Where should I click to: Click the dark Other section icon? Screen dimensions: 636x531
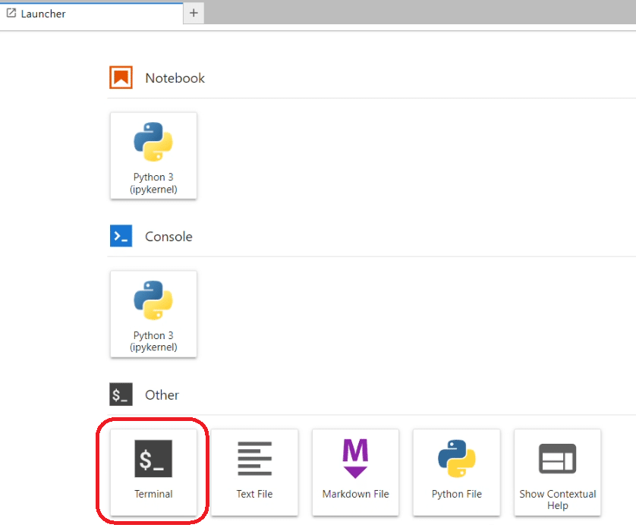121,394
